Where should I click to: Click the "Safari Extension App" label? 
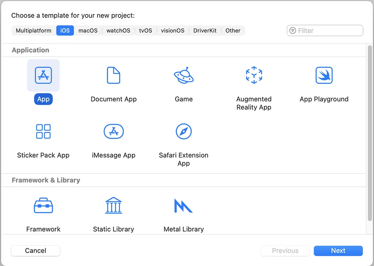pyautogui.click(x=183, y=159)
